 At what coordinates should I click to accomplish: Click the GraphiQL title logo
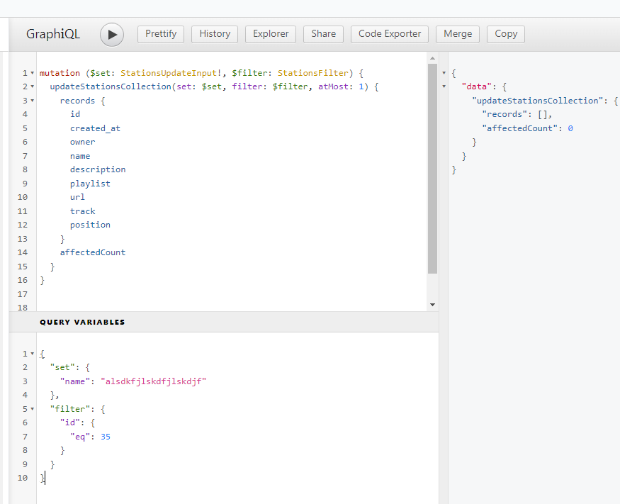[53, 34]
